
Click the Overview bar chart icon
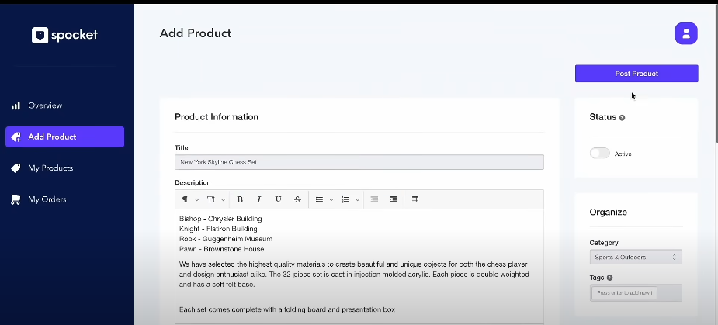pyautogui.click(x=16, y=105)
